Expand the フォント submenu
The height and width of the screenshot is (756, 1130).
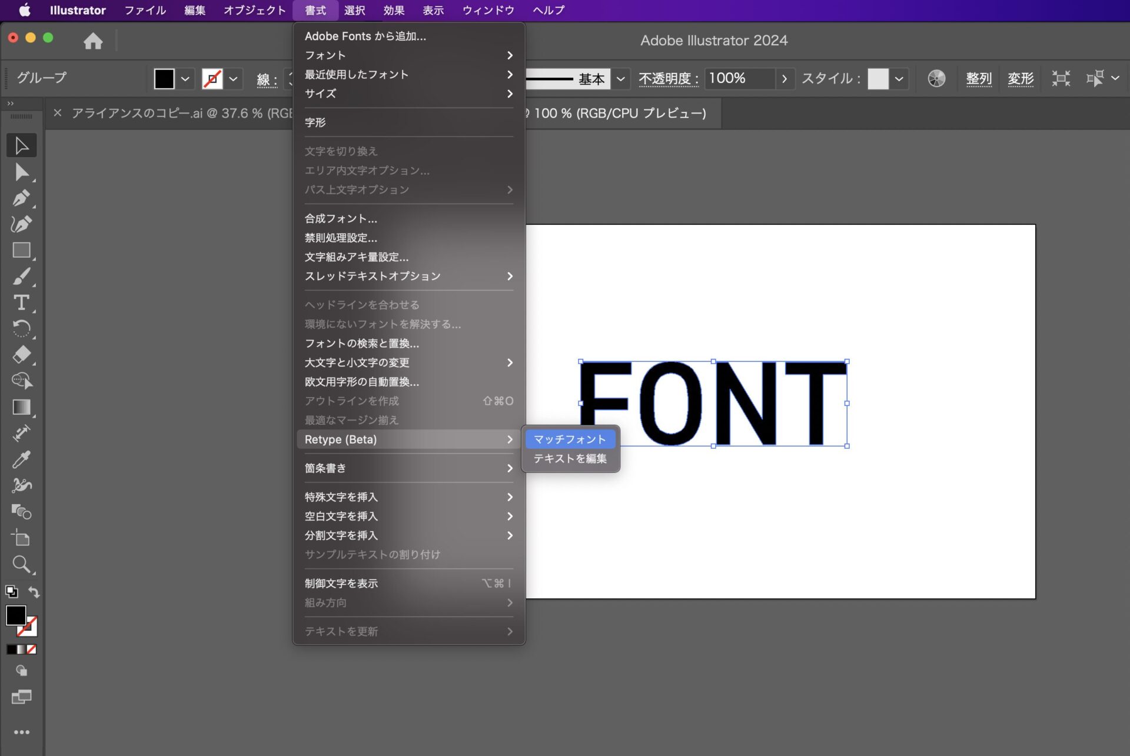coord(408,55)
